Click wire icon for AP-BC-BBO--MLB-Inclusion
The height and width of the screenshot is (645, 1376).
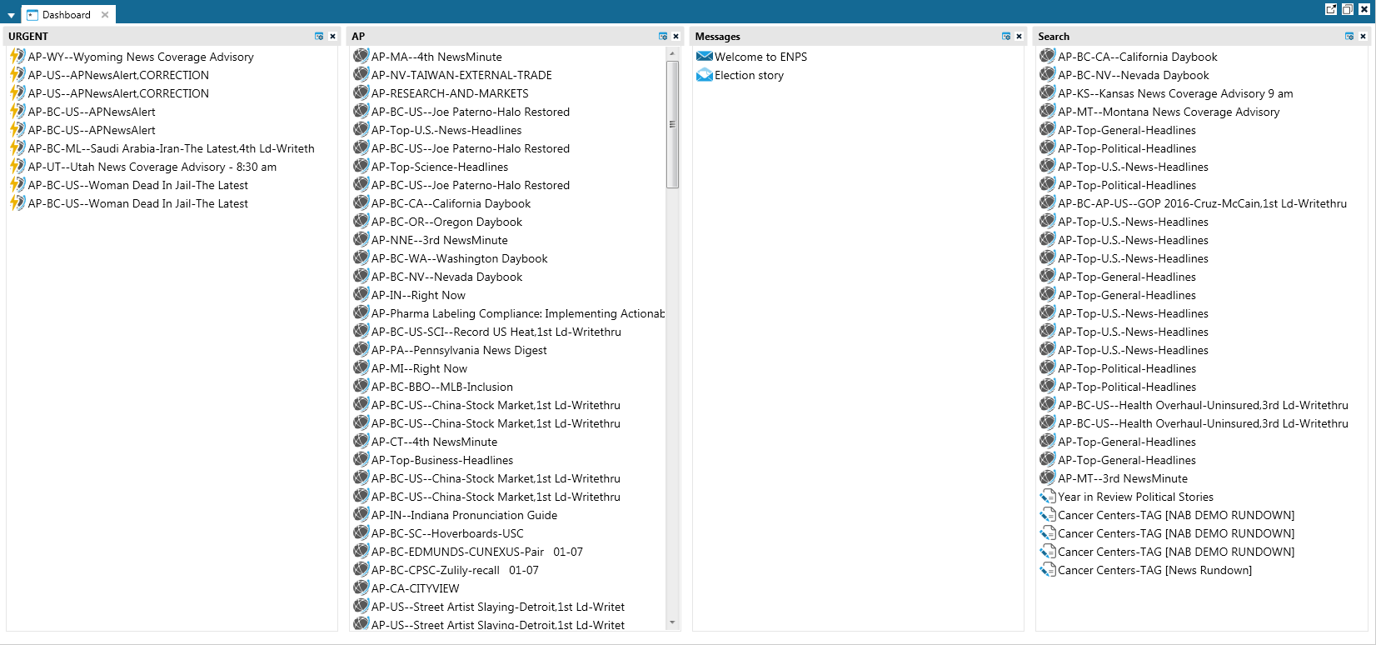point(361,386)
